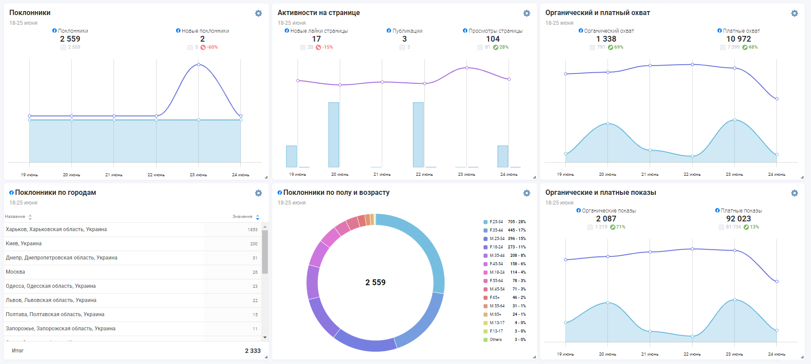Open settings gear of Поклонники widget
Image resolution: width=811 pixels, height=364 pixels.
click(x=259, y=13)
